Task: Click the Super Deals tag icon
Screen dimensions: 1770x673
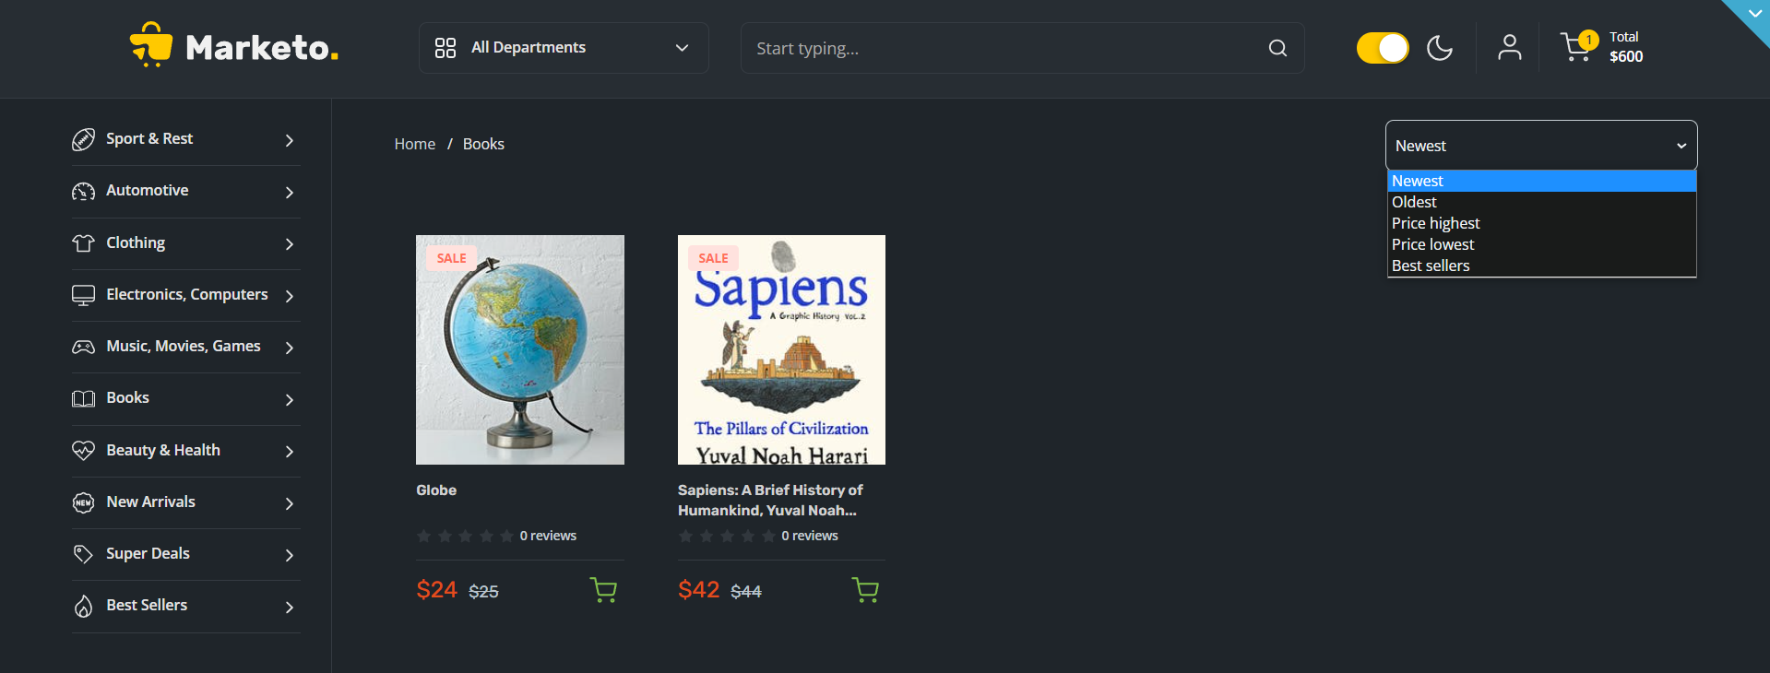Action: click(x=83, y=554)
